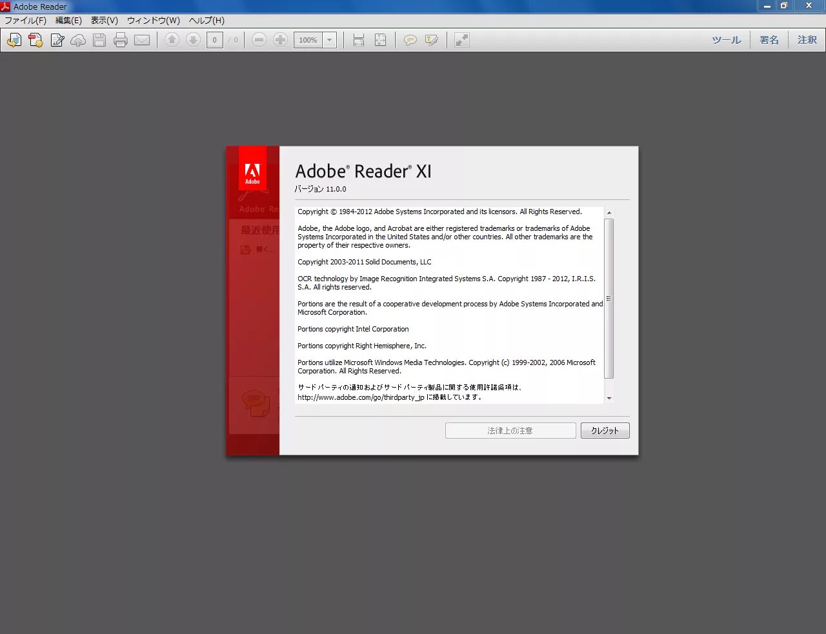
Task: Click the cloud upload toolbar icon
Action: (x=78, y=40)
